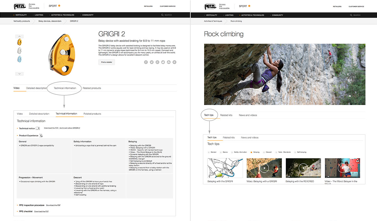The height and width of the screenshot is (221, 377).
Task: Share the GRIGRI 2 on Google Plus
Action: tap(157, 62)
